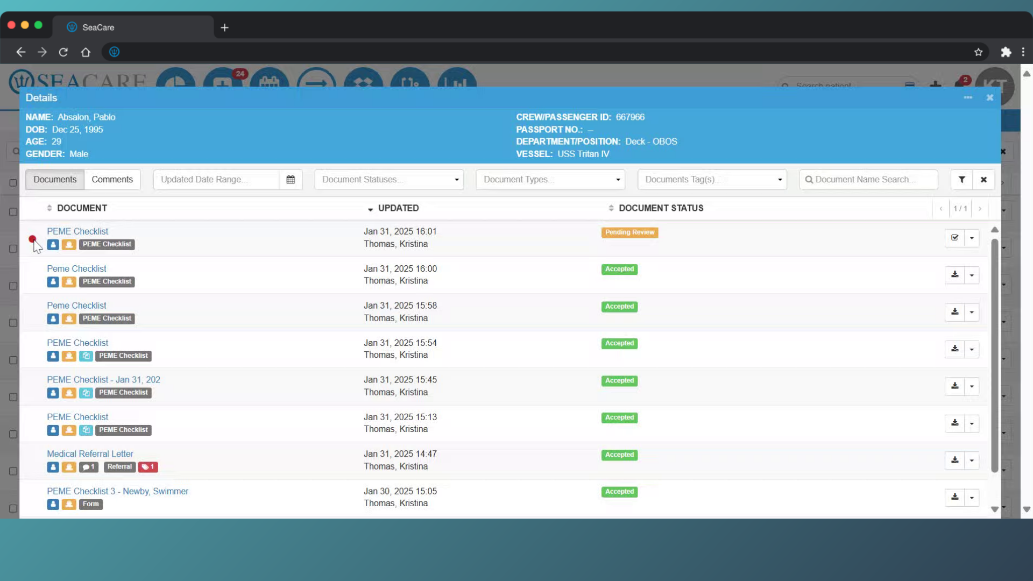Open a new browser tab
This screenshot has width=1033, height=581.
tap(224, 27)
